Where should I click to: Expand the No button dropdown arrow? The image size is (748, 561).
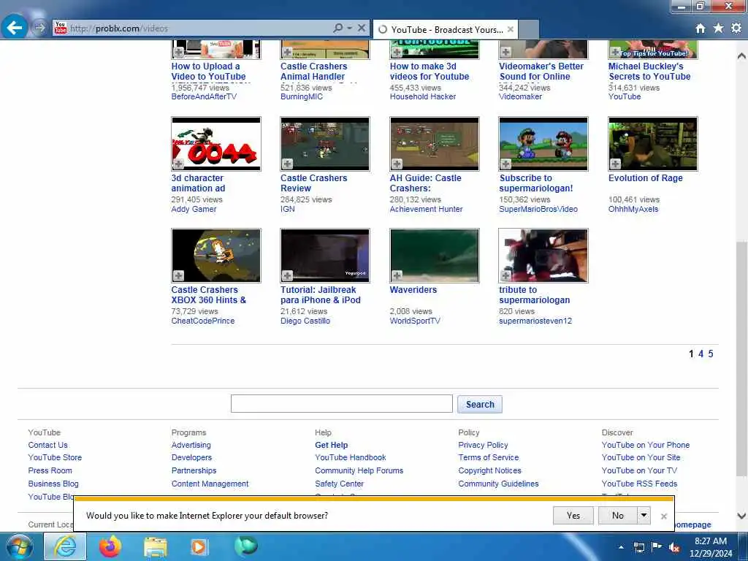(644, 515)
